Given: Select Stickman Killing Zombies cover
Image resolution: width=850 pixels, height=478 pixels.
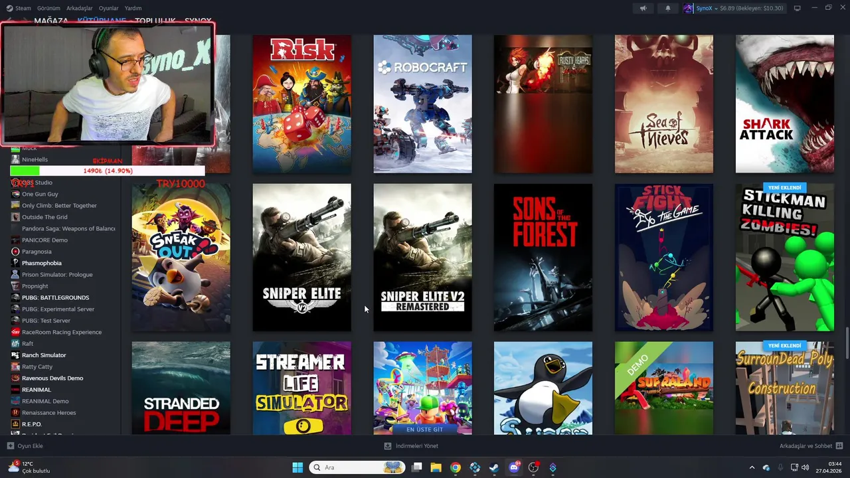Looking at the screenshot, I should (785, 258).
